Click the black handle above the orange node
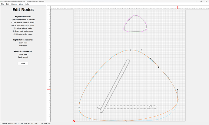The height and width of the screenshot is (125, 209). 177,89
